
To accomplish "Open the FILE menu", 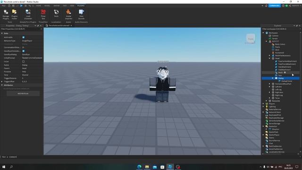I will (x=4, y=6).
